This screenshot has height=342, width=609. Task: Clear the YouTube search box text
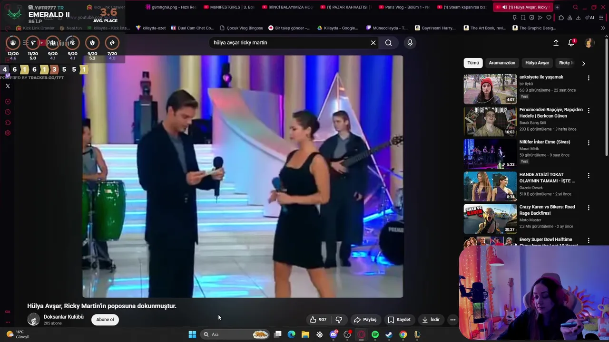(373, 43)
